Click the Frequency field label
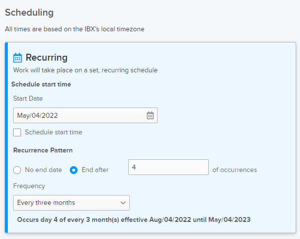The image size is (300, 239). coord(29,186)
